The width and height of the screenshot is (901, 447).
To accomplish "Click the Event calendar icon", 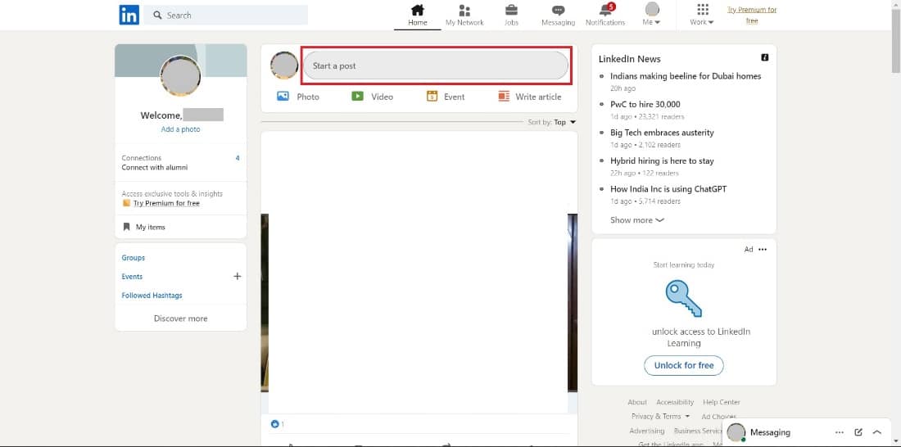I will pyautogui.click(x=432, y=97).
